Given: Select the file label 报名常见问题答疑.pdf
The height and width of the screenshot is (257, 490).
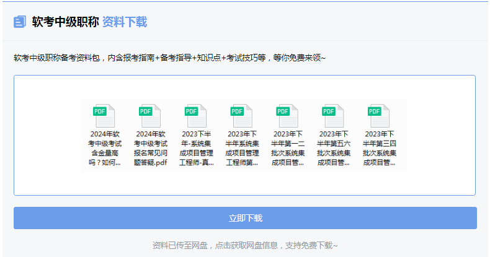Looking at the screenshot, I should click(x=151, y=149).
